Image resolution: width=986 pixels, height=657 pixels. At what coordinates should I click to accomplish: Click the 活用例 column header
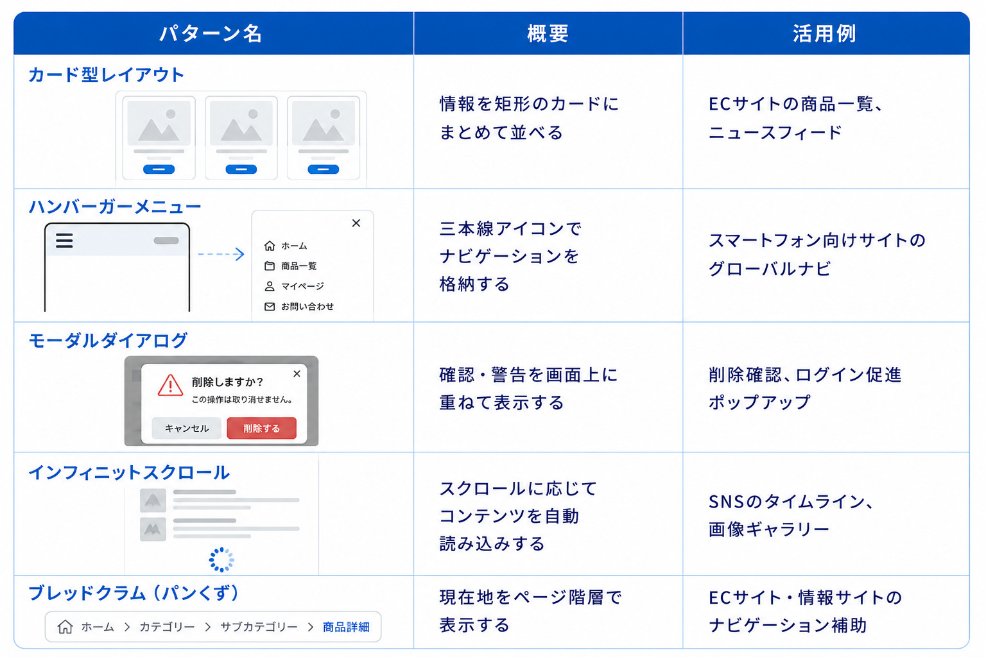pyautogui.click(x=825, y=33)
